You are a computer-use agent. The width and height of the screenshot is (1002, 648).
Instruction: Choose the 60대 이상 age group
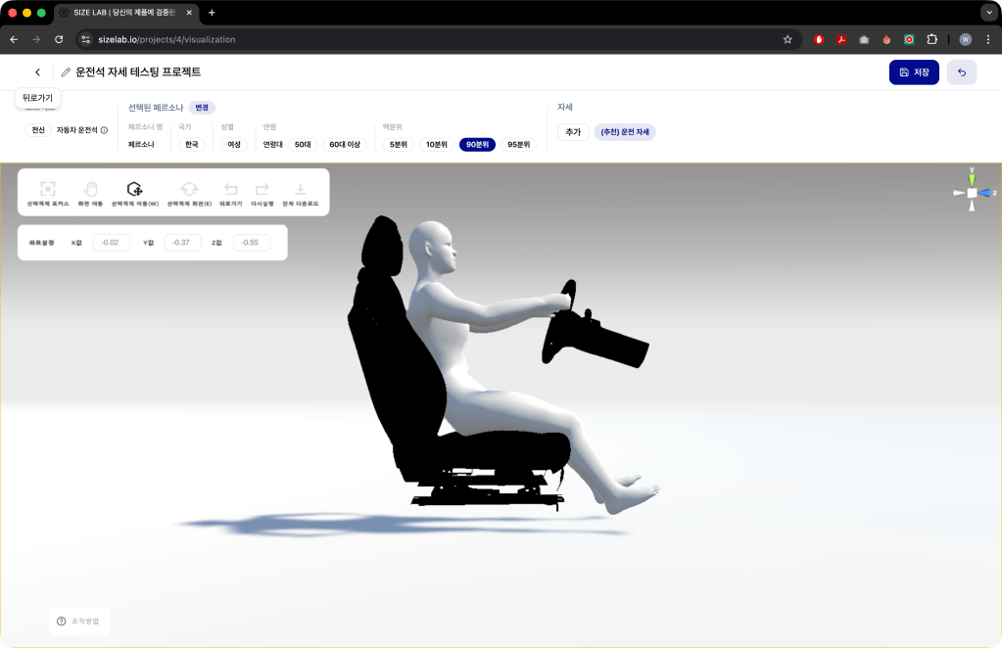pyautogui.click(x=345, y=145)
